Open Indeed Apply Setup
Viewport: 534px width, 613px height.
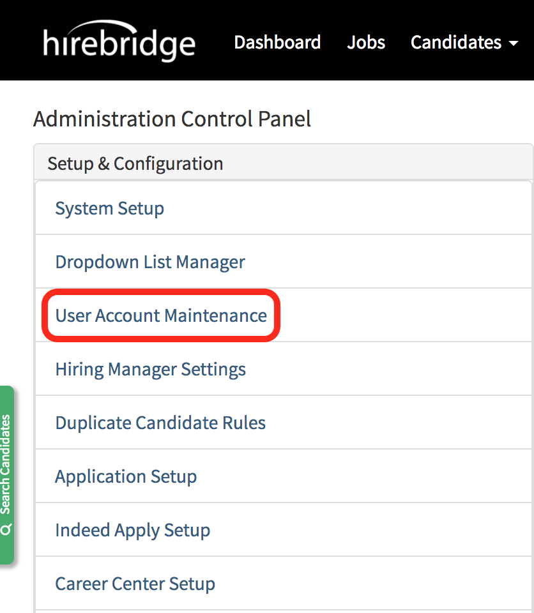(132, 530)
